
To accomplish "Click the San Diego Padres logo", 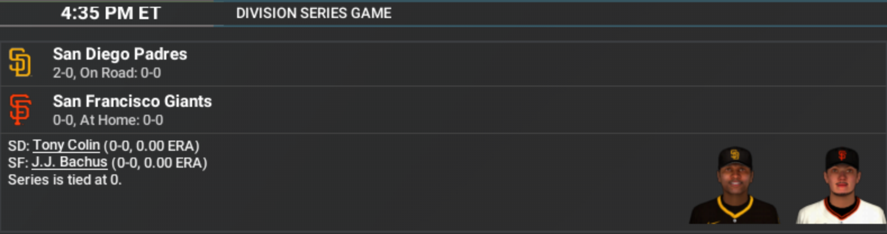I will click(x=20, y=62).
